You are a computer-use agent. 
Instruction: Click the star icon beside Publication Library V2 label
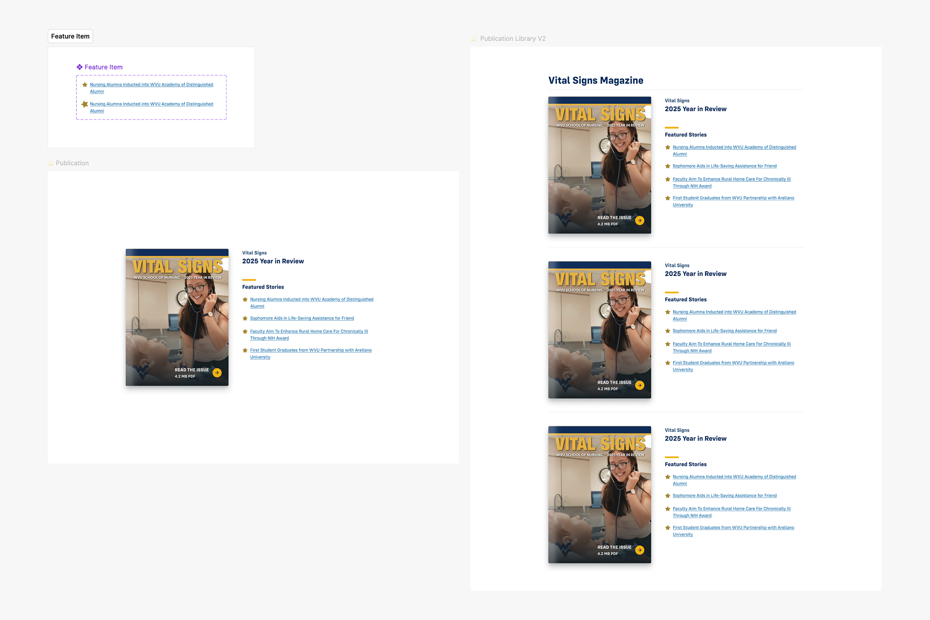474,39
